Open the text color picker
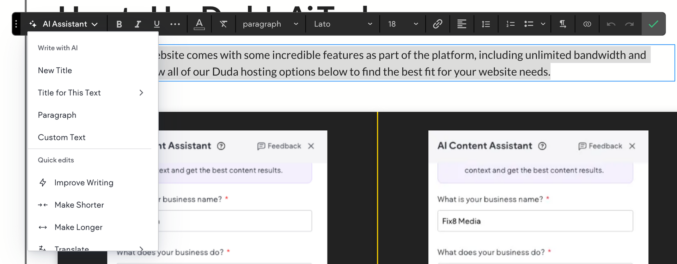Viewport: 677px width, 264px height. tap(199, 24)
